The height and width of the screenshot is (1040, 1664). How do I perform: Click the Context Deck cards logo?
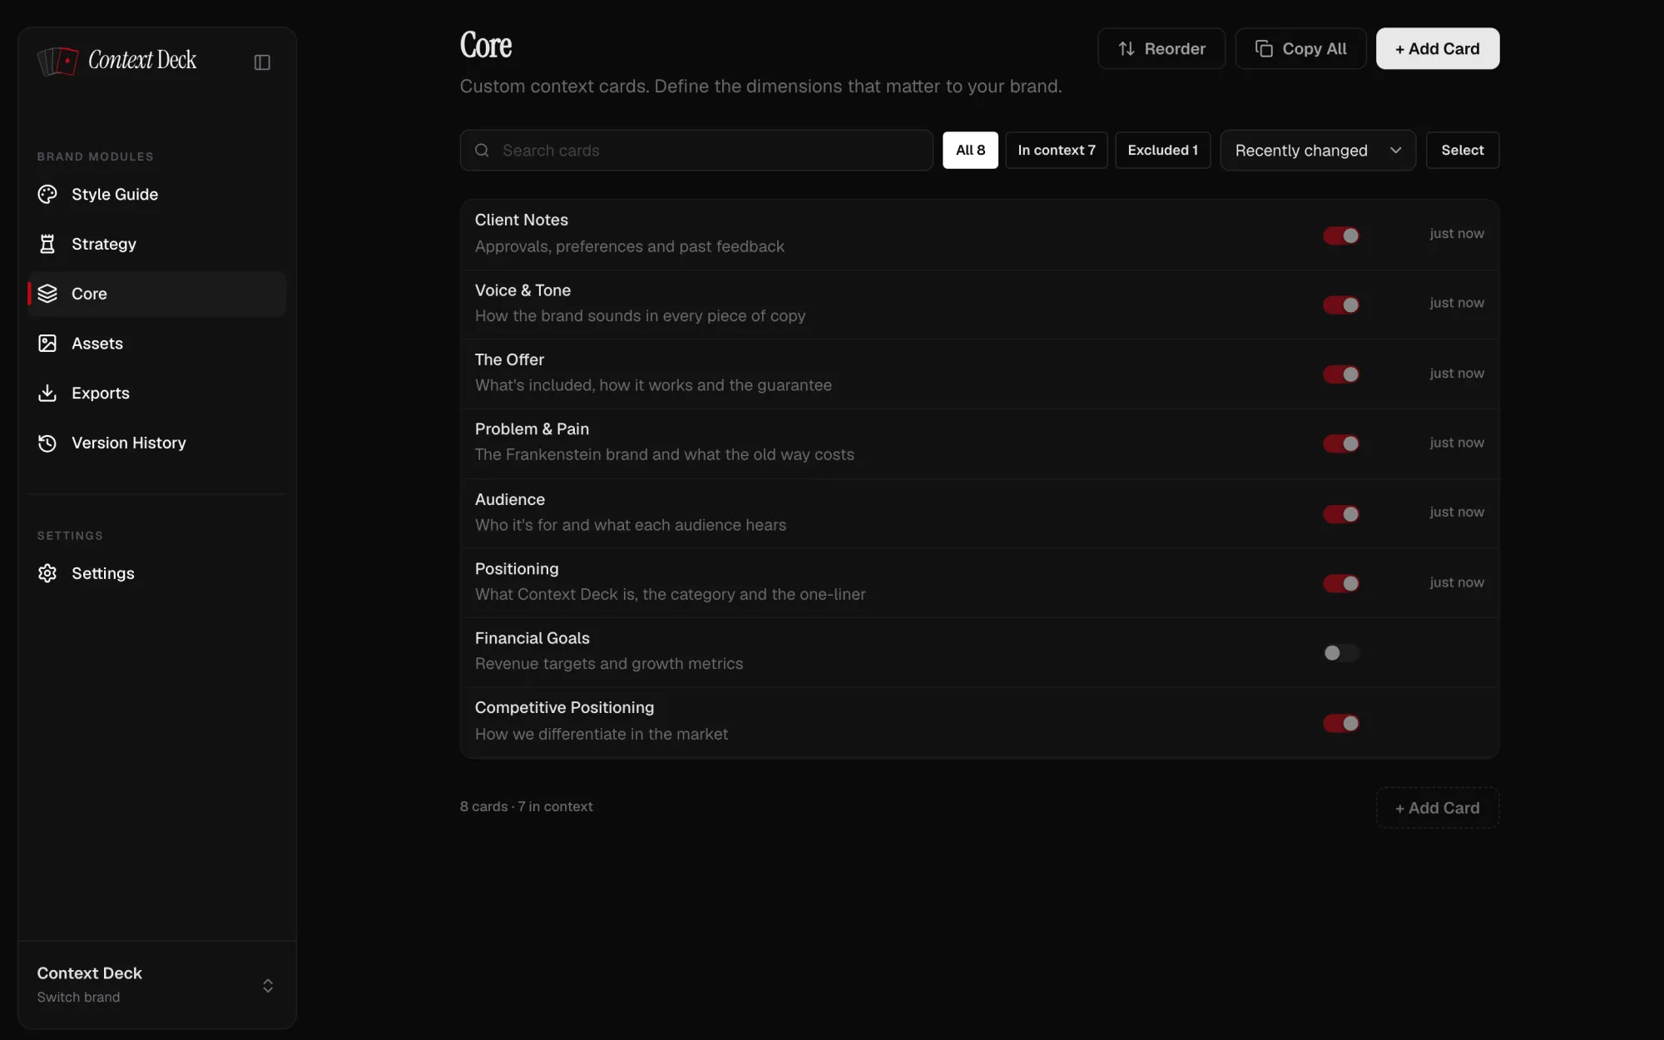(x=57, y=61)
